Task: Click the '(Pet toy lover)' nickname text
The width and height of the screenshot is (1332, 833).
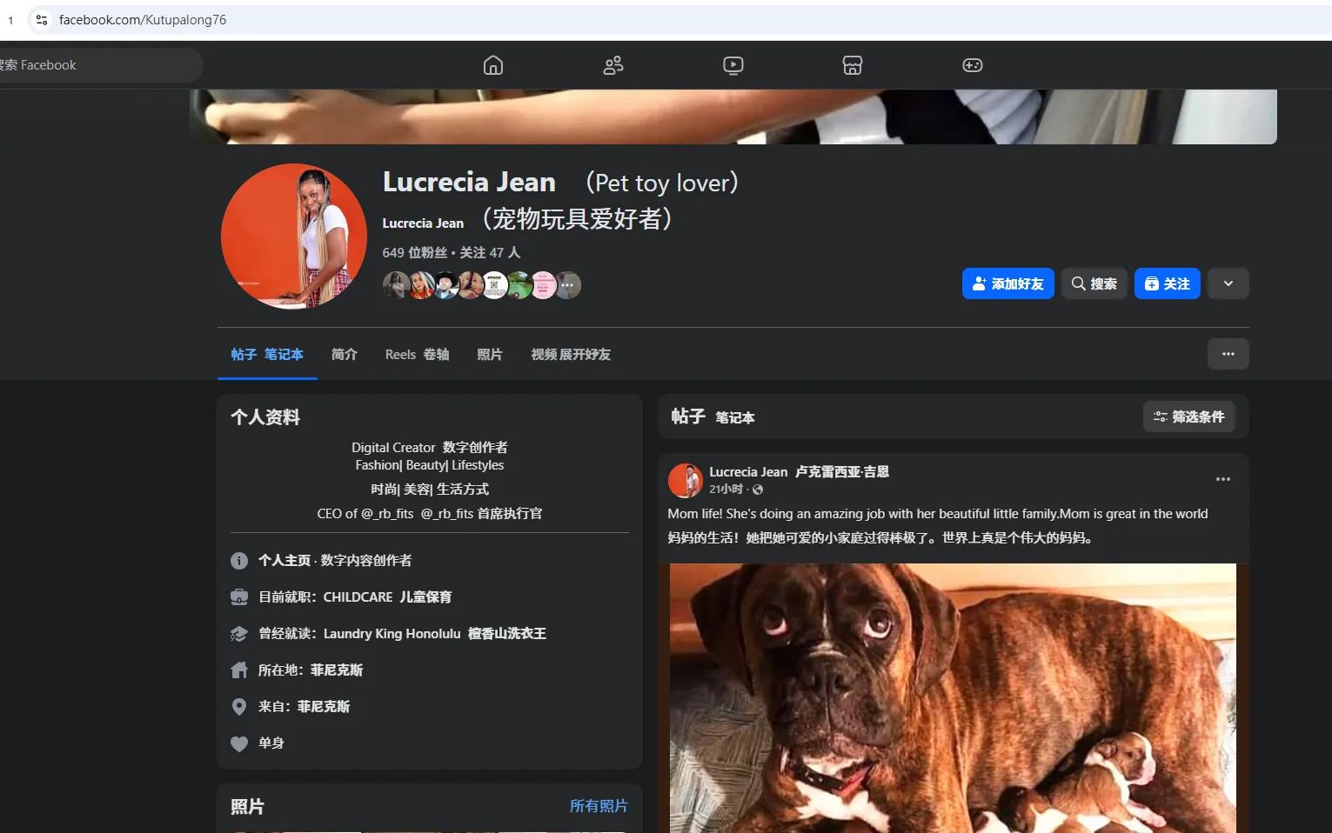Action: pyautogui.click(x=662, y=183)
